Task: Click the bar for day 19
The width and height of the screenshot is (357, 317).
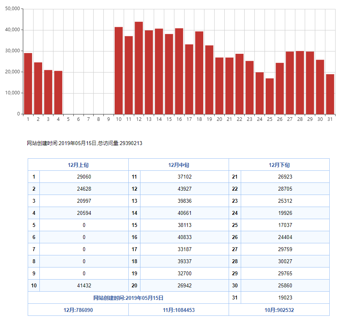Action: click(209, 80)
